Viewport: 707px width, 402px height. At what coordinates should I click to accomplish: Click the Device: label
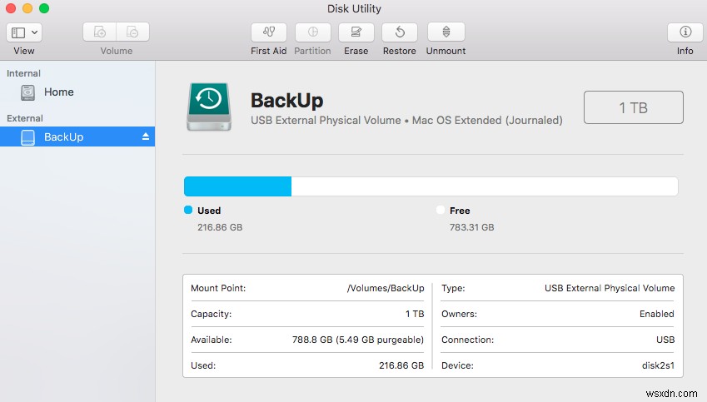point(457,365)
